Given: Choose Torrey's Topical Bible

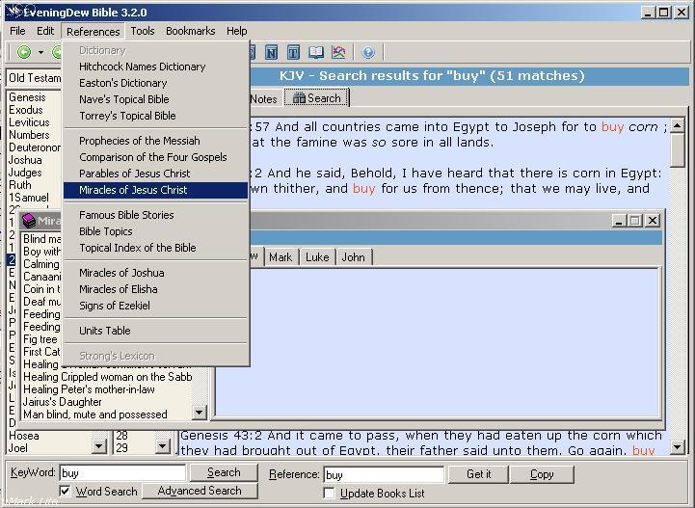Looking at the screenshot, I should pos(155,116).
